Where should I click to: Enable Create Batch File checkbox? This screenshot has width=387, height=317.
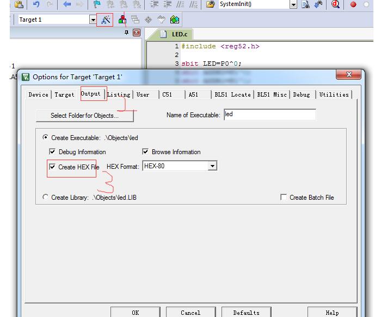click(284, 197)
